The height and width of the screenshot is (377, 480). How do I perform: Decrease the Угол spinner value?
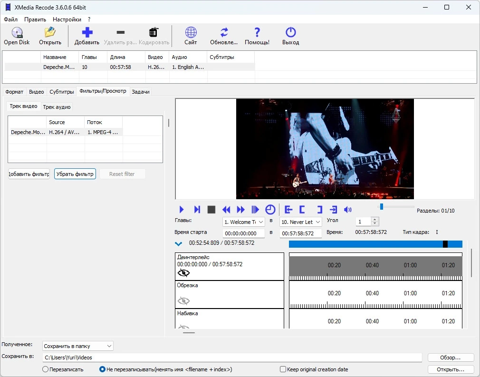[x=374, y=223]
